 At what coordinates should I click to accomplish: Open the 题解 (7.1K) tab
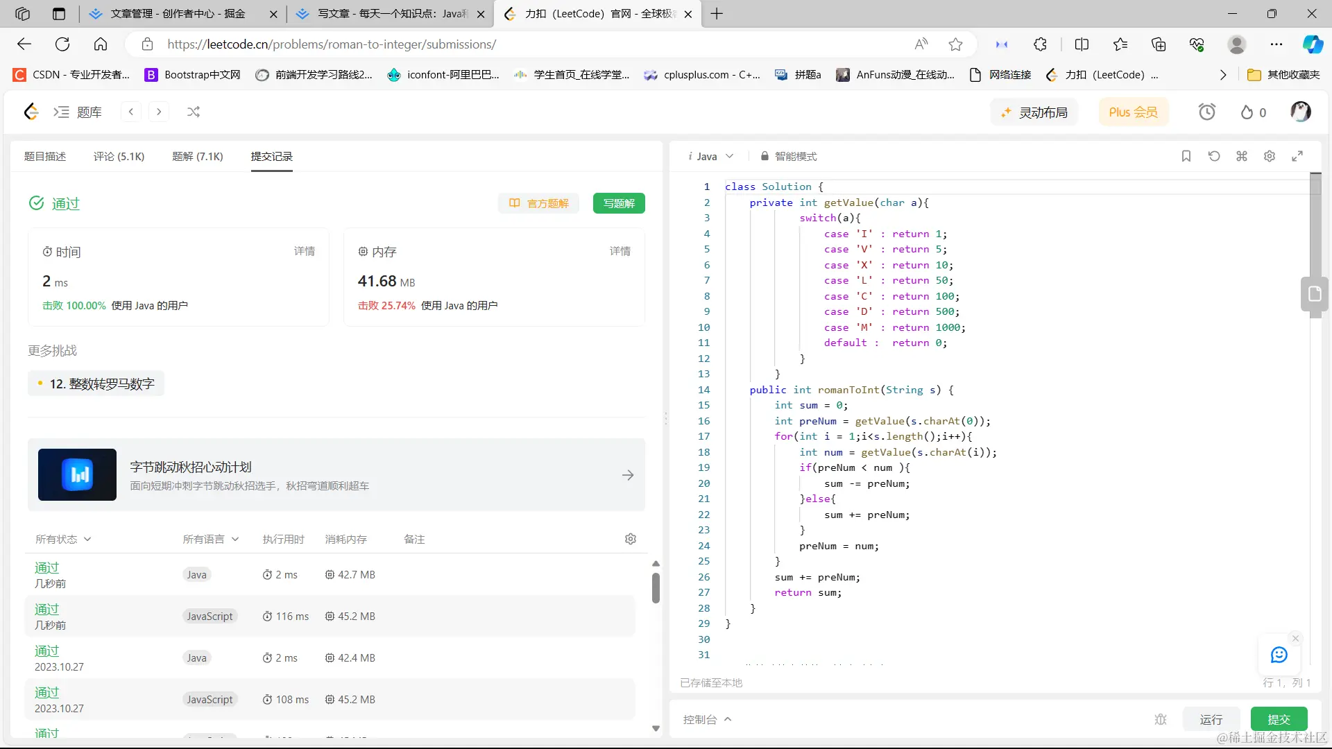198,157
